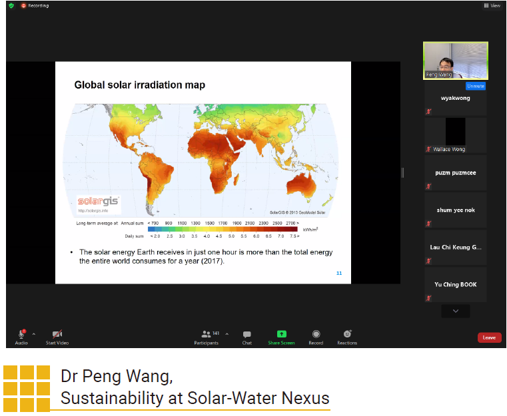The height and width of the screenshot is (416, 507).
Task: Click the solargis.info URL on map
Action: coord(93,211)
